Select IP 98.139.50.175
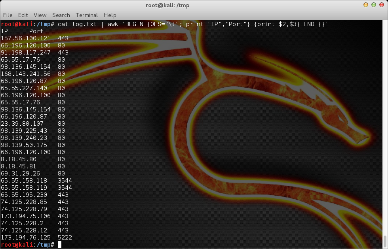 point(24,145)
